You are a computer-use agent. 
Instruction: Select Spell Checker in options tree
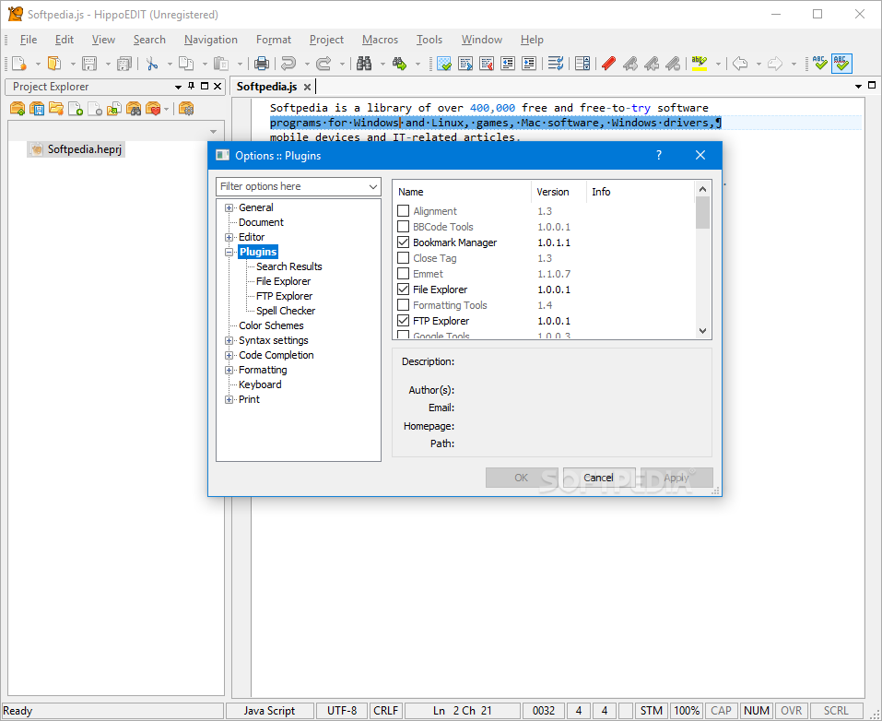coord(285,311)
